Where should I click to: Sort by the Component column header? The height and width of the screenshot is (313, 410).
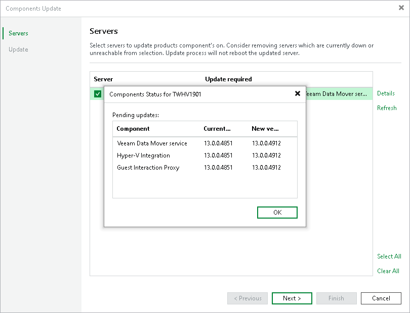[x=133, y=129]
